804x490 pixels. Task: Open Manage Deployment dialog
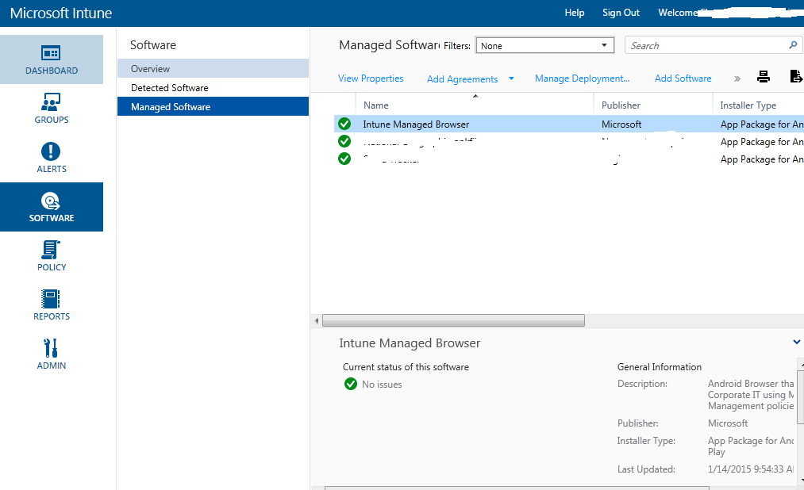[582, 78]
